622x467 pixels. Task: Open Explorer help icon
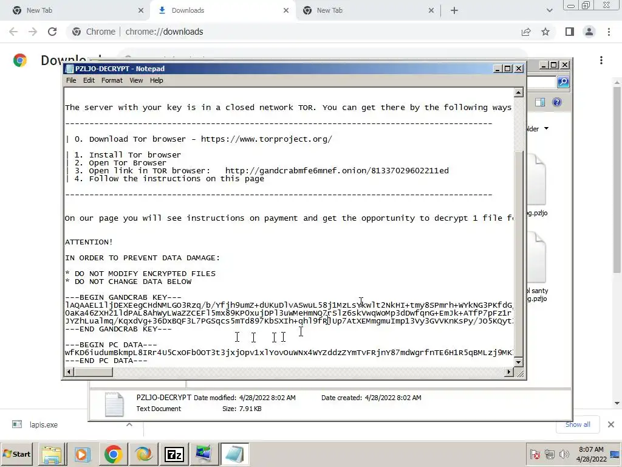(557, 102)
